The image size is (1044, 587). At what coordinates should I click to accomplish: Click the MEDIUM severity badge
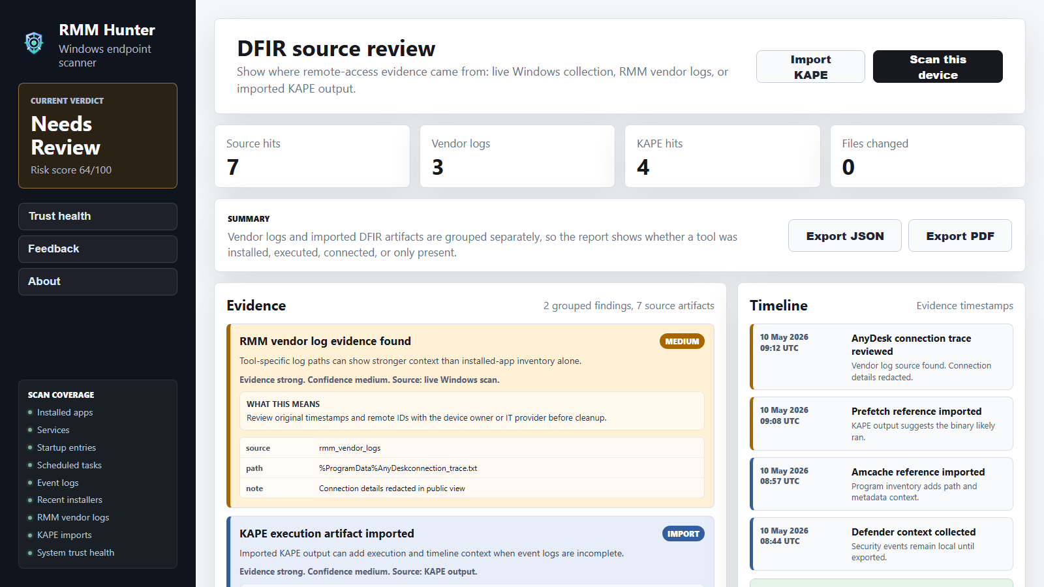point(682,341)
